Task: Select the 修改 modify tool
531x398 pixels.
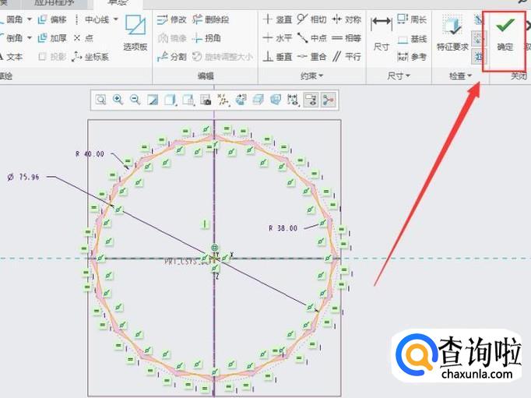Action: pos(171,19)
